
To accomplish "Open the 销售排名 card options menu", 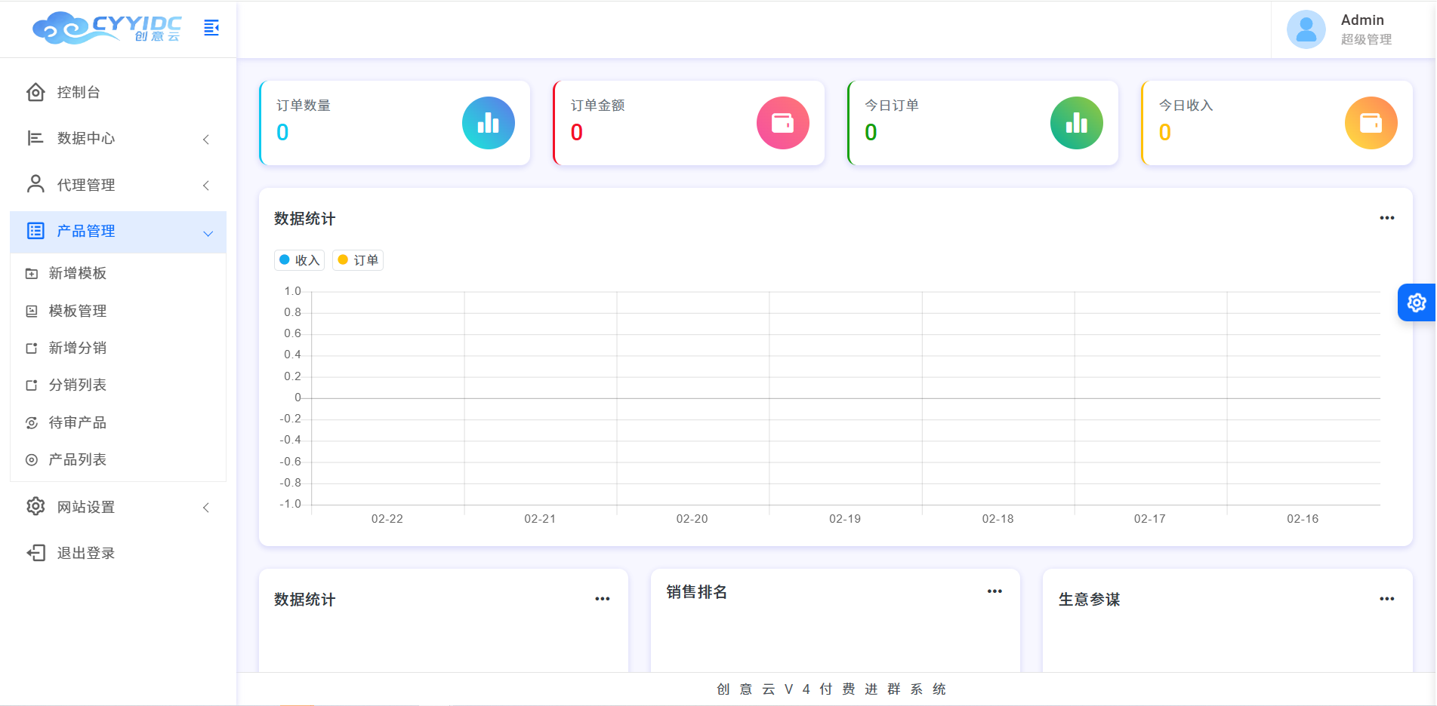I will [x=994, y=591].
